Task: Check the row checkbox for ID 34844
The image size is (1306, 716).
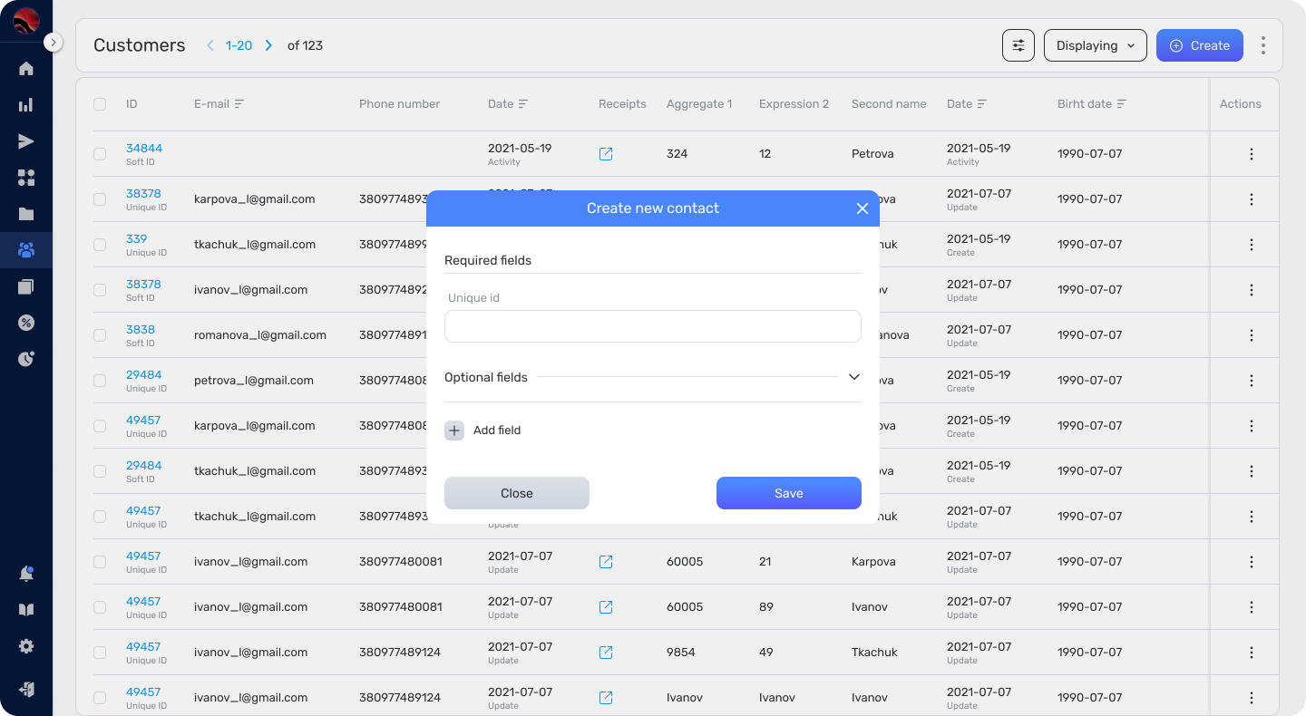Action: pos(100,154)
